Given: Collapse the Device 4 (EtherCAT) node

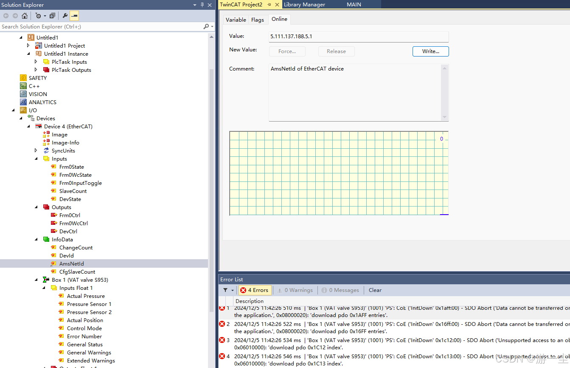Looking at the screenshot, I should coord(28,126).
